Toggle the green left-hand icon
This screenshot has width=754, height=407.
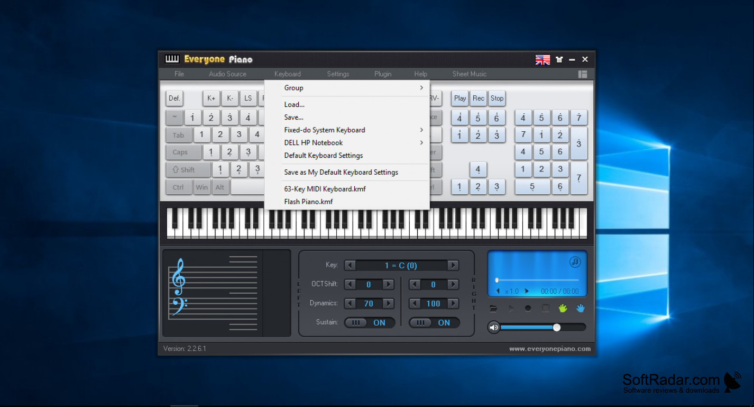[x=563, y=308]
